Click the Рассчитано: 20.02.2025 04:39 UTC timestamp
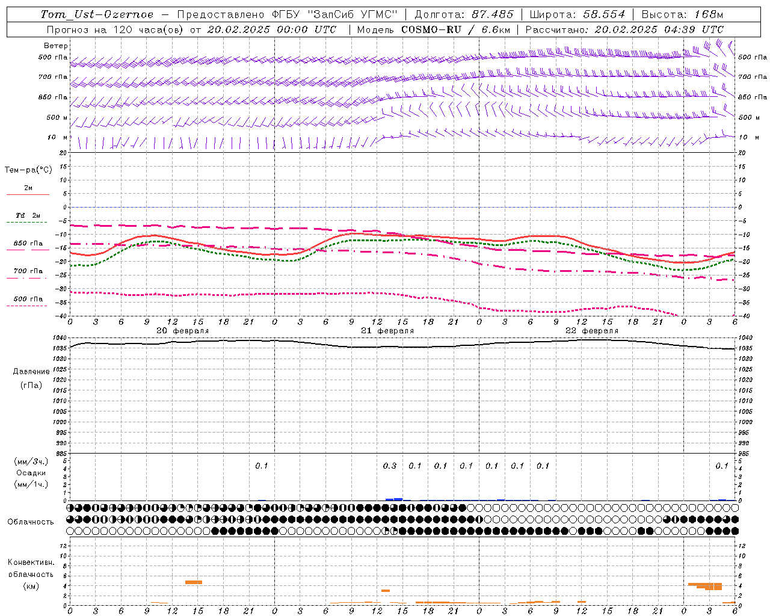 [x=624, y=29]
